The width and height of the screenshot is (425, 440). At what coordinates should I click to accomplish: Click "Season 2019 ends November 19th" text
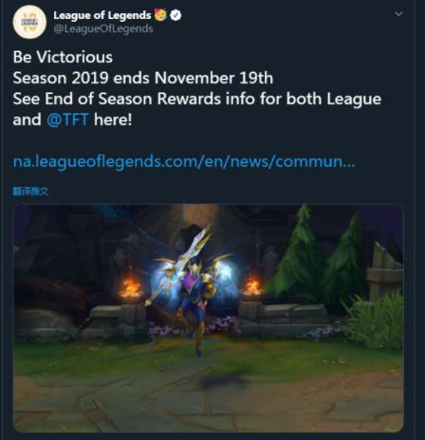tap(143, 78)
